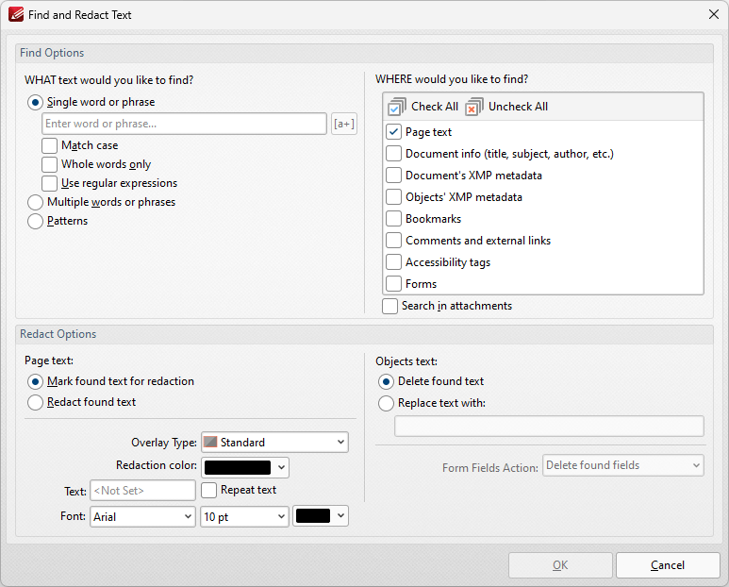Enable the Match case checkbox
Screen dimensions: 729x587
point(49,145)
